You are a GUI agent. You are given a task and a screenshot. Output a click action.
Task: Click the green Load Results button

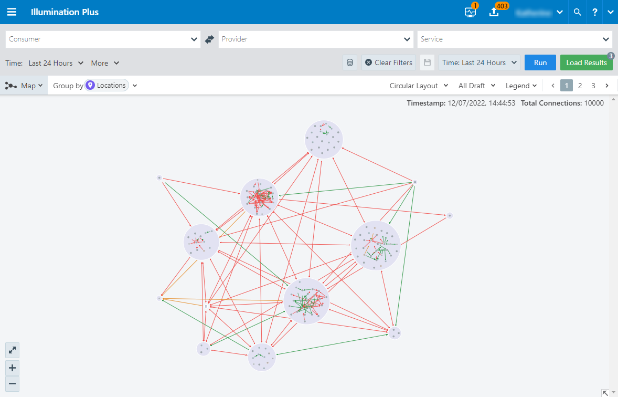click(x=586, y=62)
